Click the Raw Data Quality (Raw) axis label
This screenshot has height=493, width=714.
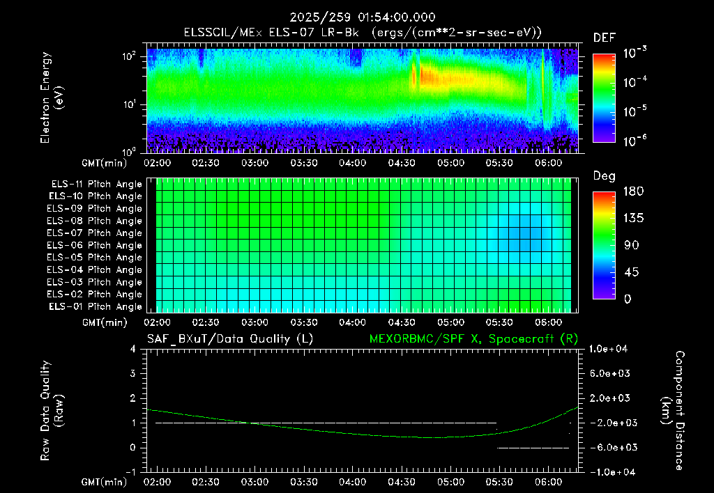tap(52, 411)
